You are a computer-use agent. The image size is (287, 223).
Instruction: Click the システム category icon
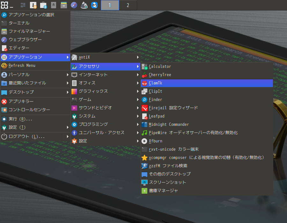[x=74, y=116]
